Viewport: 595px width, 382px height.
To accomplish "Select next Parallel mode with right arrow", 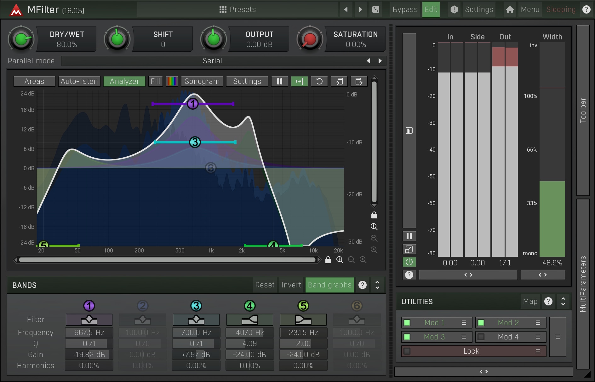I will click(380, 61).
